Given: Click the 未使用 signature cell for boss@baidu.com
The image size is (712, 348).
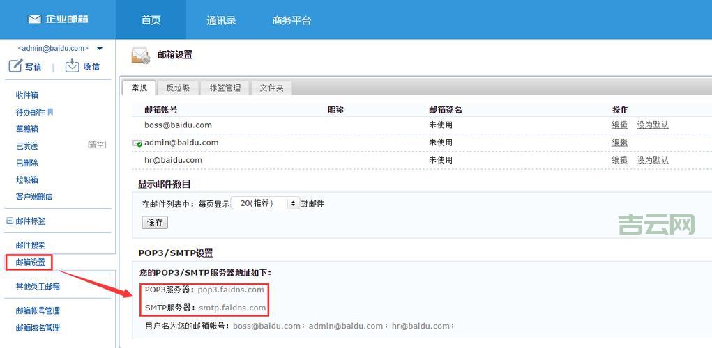Looking at the screenshot, I should coord(441,125).
